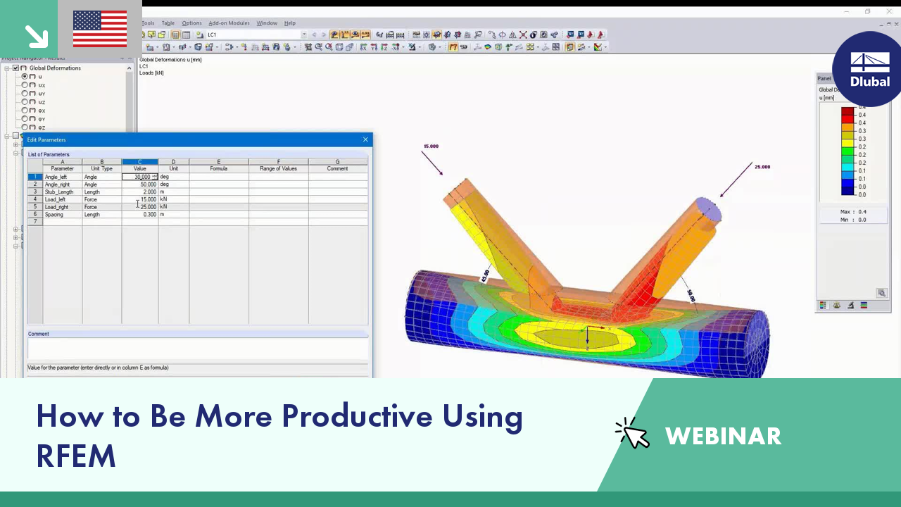Open the LC1 load case dropdown
The image size is (901, 507).
[x=304, y=35]
